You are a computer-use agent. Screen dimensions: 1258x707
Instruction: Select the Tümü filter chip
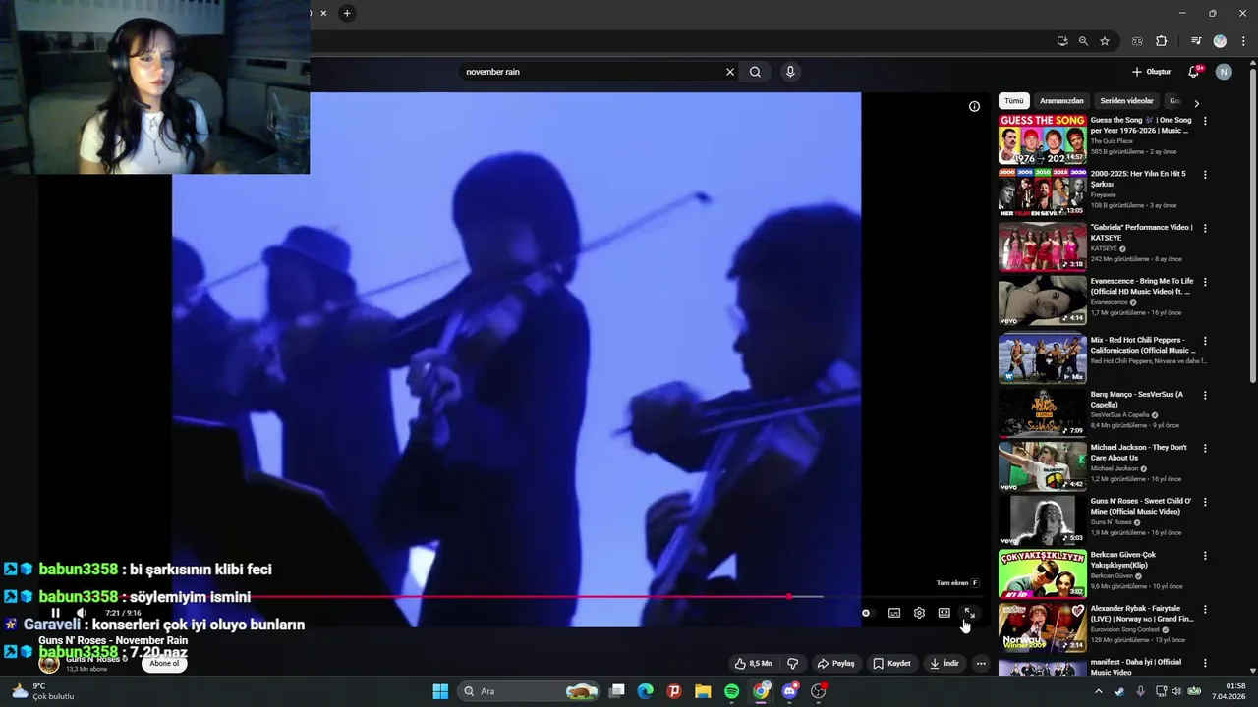[1013, 101]
